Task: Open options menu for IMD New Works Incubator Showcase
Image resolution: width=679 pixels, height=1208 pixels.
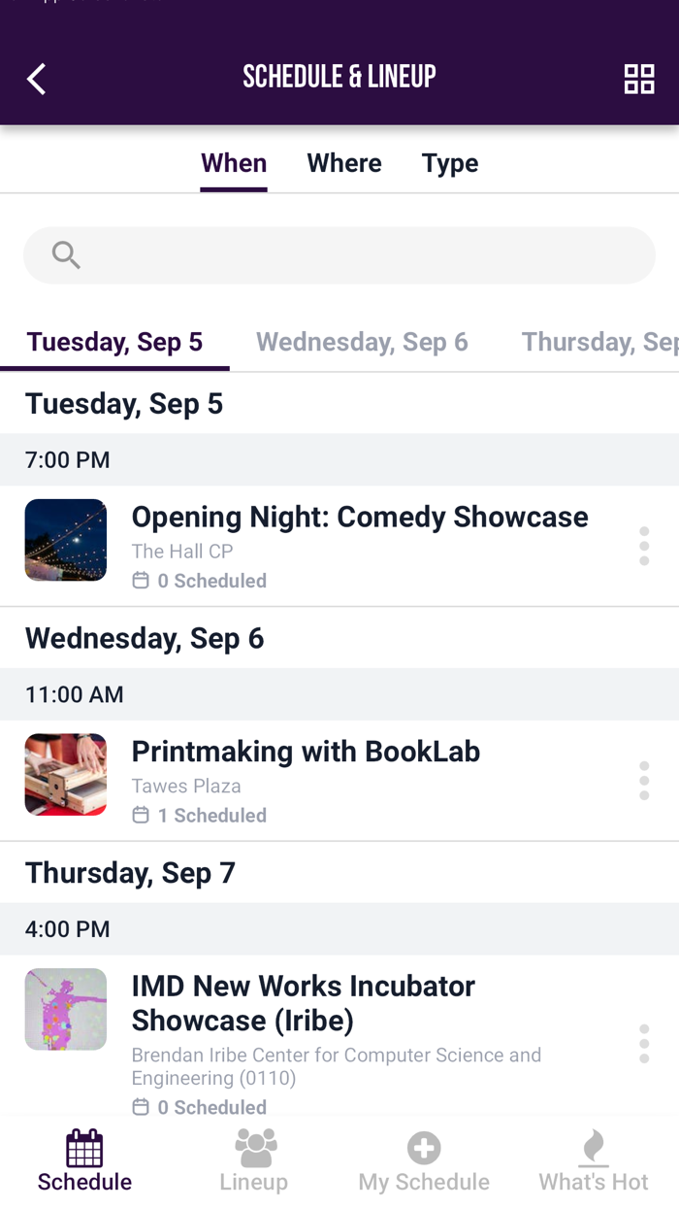Action: point(644,1044)
